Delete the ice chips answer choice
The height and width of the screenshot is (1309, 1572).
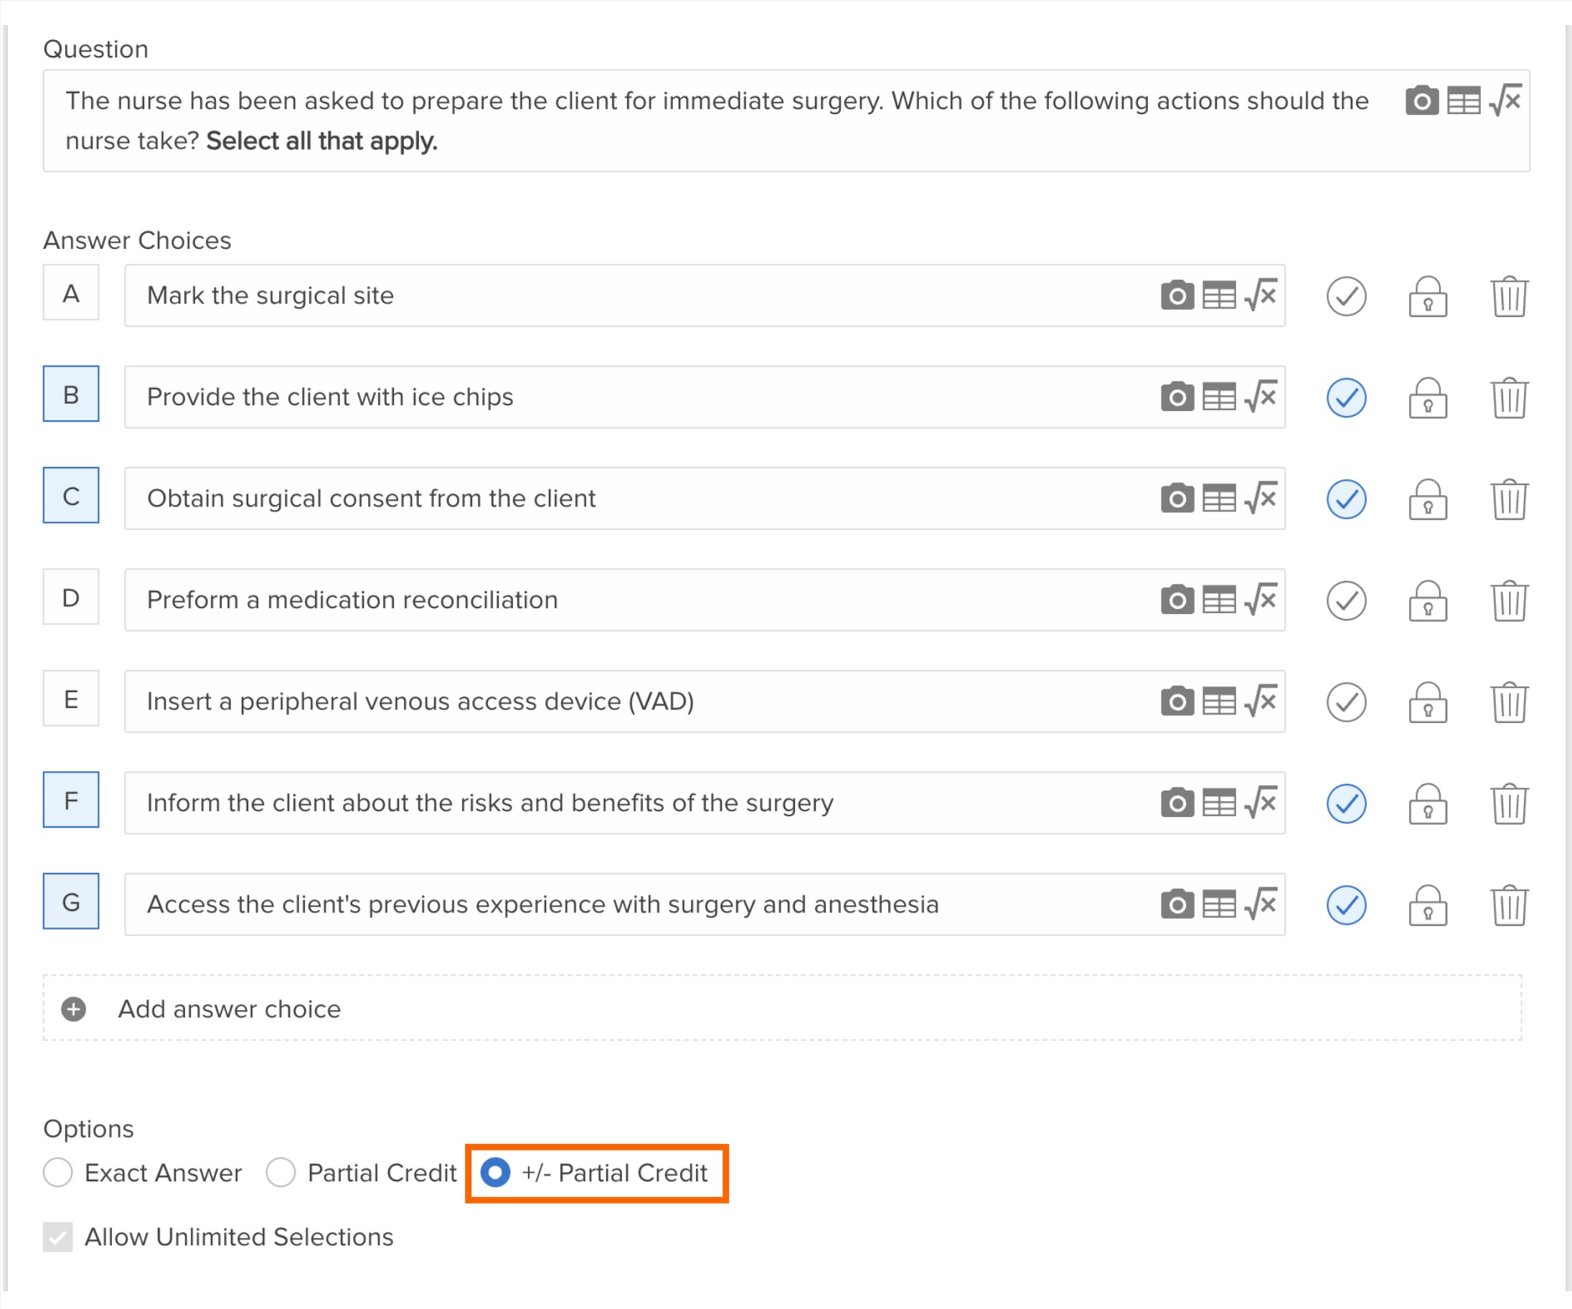[1508, 398]
